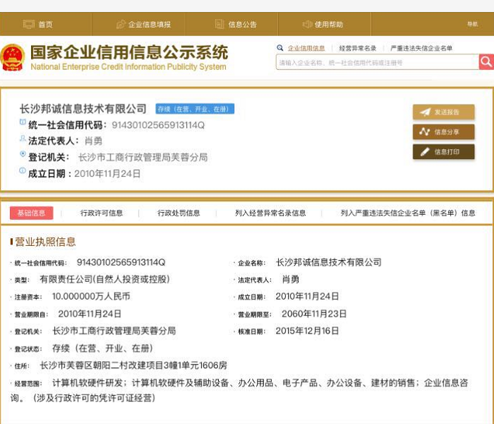This screenshot has height=424, width=494.
Task: Switch to the 行政处罚信息 tab
Action: tap(178, 213)
